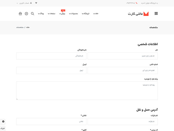
Task: Click the نام شرکت company name field
Action: [123, 121]
